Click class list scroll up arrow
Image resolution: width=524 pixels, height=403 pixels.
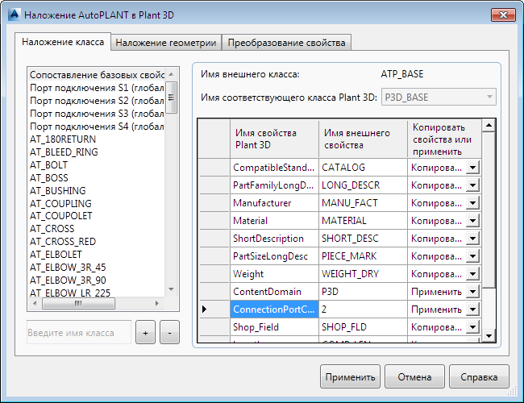(171, 74)
